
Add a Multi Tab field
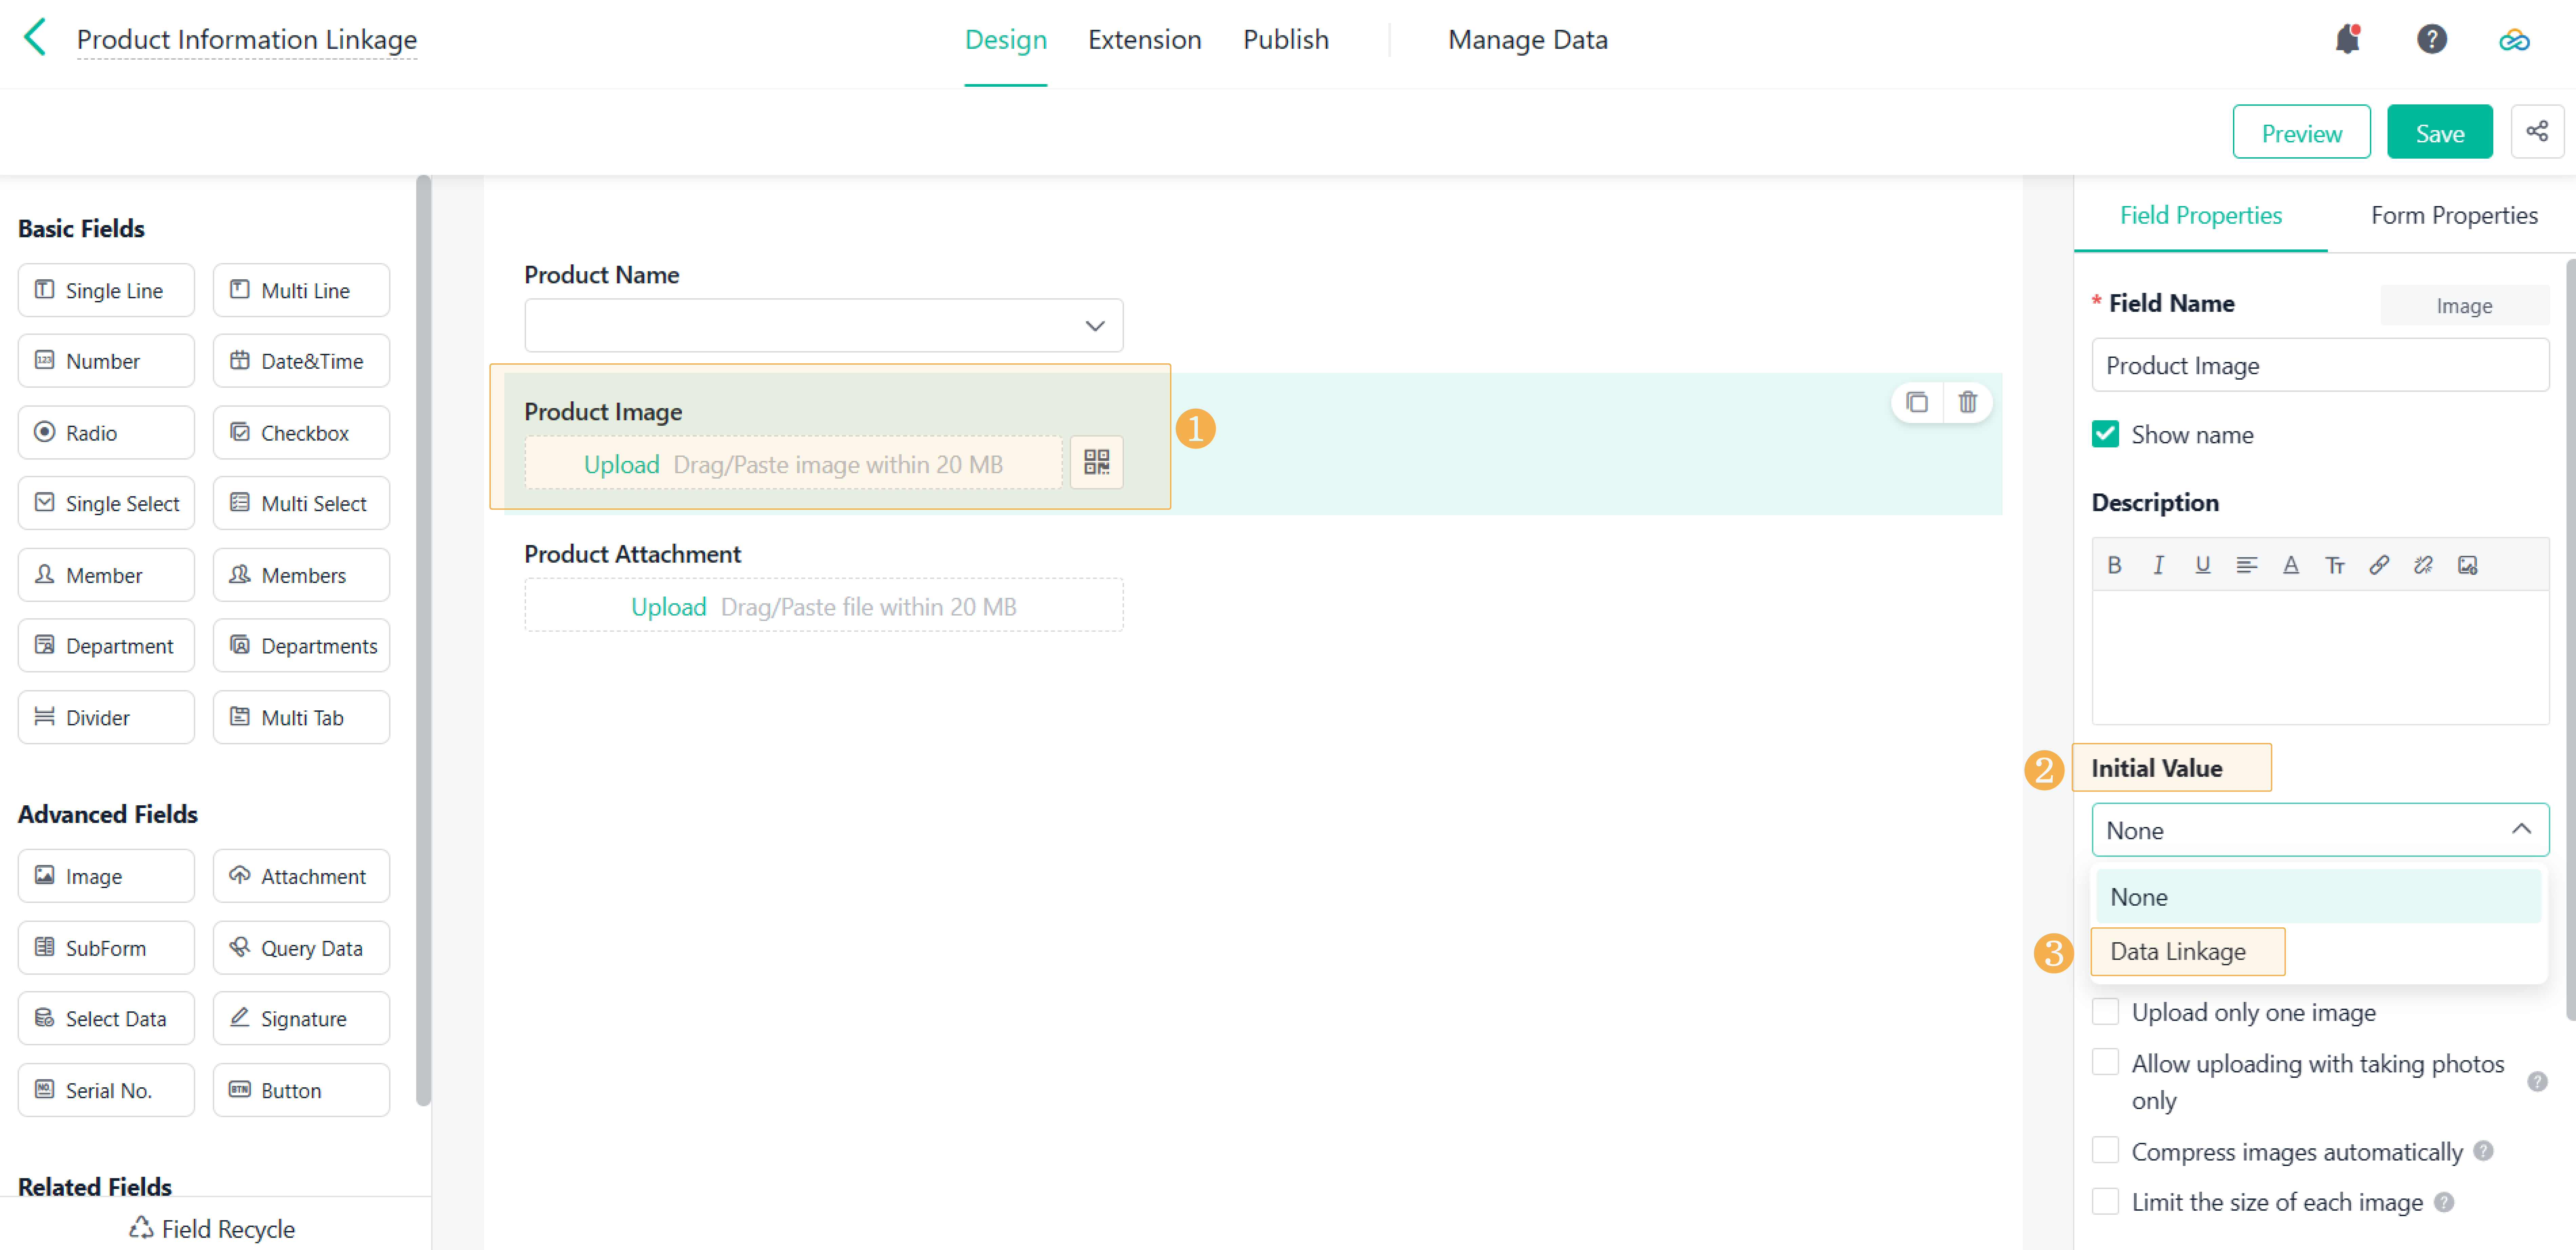[x=301, y=717]
